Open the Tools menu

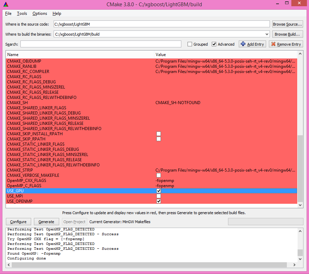click(22, 13)
